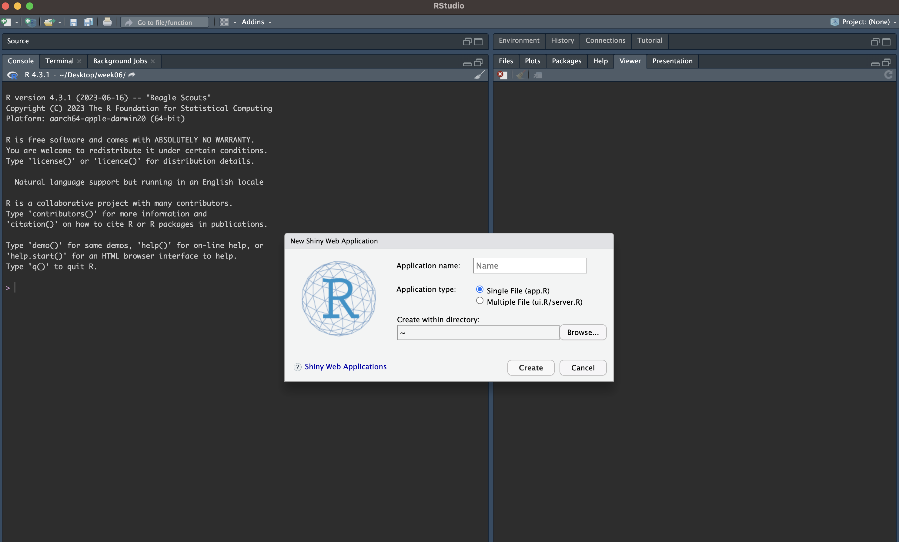Click the help question mark icon
Viewport: 899px width, 542px height.
coord(298,367)
